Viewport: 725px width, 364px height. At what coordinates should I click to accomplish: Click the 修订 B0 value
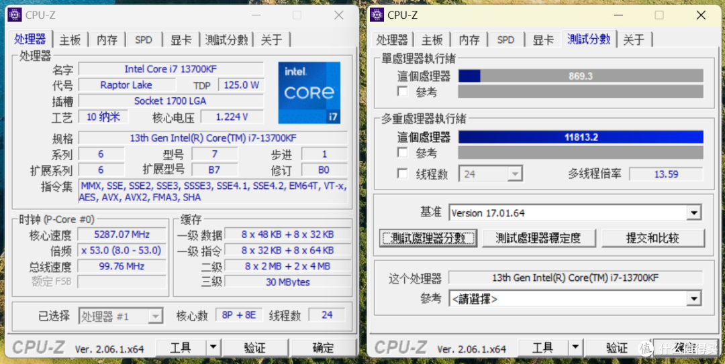pos(324,170)
